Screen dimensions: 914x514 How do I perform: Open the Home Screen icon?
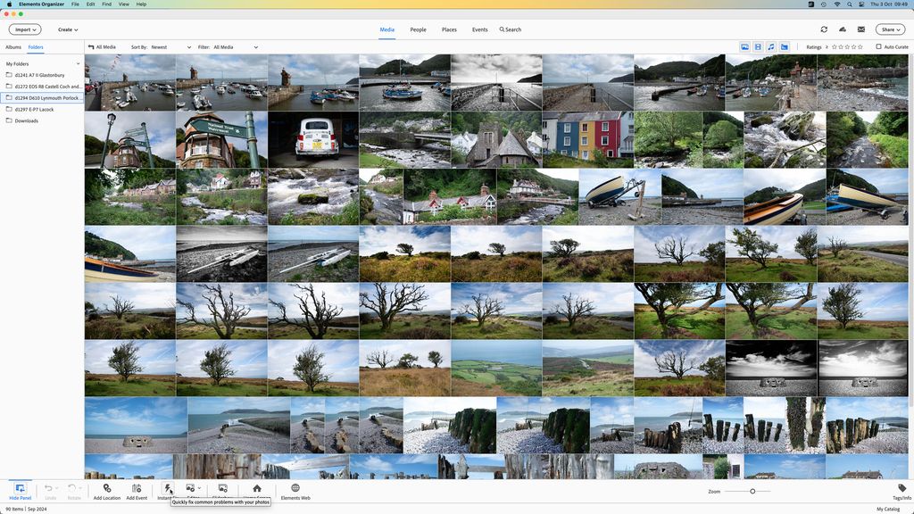click(x=256, y=489)
